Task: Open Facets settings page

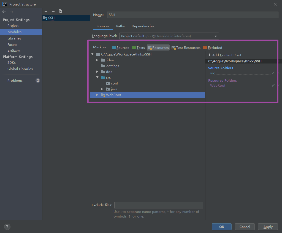Action: pos(12,44)
